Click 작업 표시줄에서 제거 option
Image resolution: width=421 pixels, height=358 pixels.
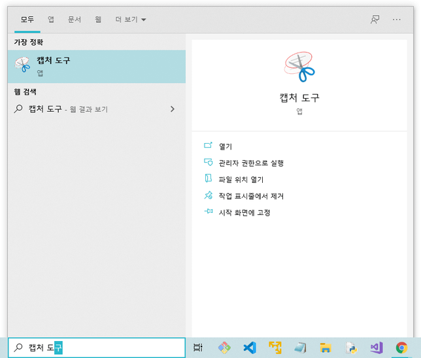pyautogui.click(x=250, y=195)
